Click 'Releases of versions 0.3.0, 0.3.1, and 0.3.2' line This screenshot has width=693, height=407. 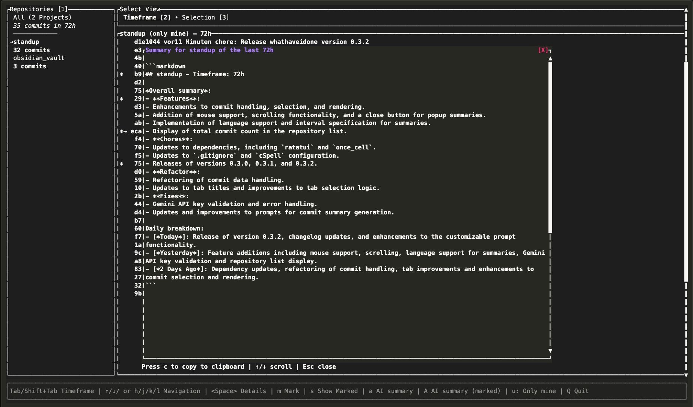tap(231, 163)
